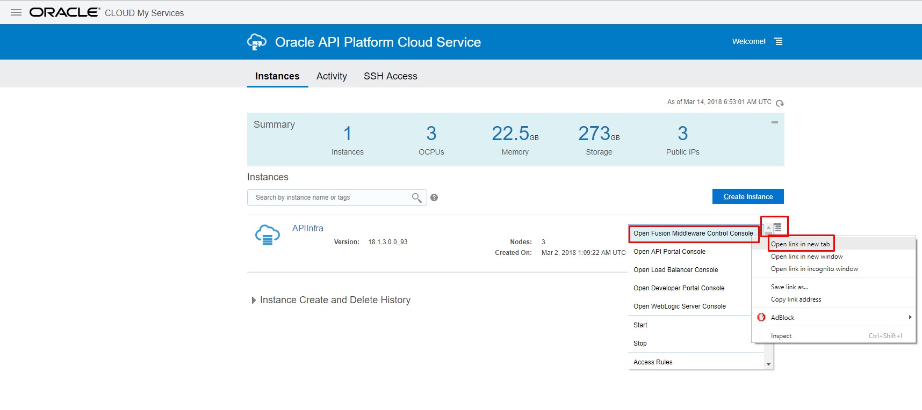Open the hamburger navigation menu
The image size is (922, 410).
point(16,12)
